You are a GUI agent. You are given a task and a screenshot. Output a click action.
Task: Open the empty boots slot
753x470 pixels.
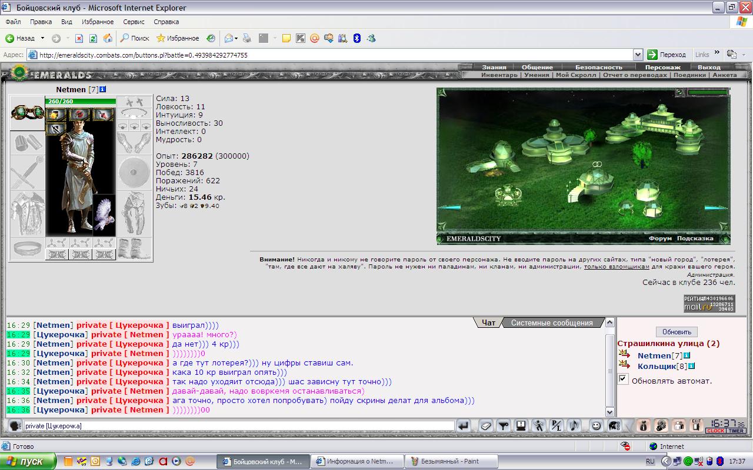[134, 249]
